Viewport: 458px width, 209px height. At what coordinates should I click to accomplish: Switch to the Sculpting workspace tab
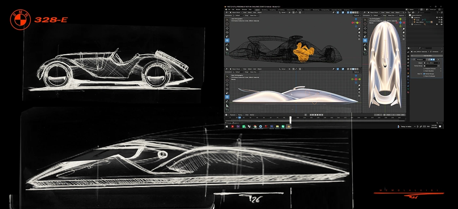click(x=273, y=10)
